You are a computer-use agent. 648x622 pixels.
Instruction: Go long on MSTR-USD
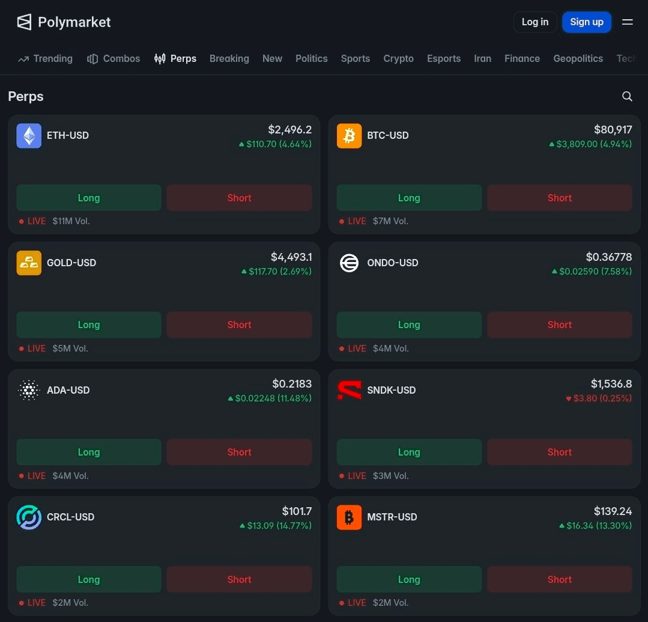(409, 579)
